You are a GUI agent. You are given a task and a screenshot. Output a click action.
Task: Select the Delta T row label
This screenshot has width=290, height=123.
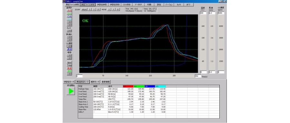[x=85, y=112]
